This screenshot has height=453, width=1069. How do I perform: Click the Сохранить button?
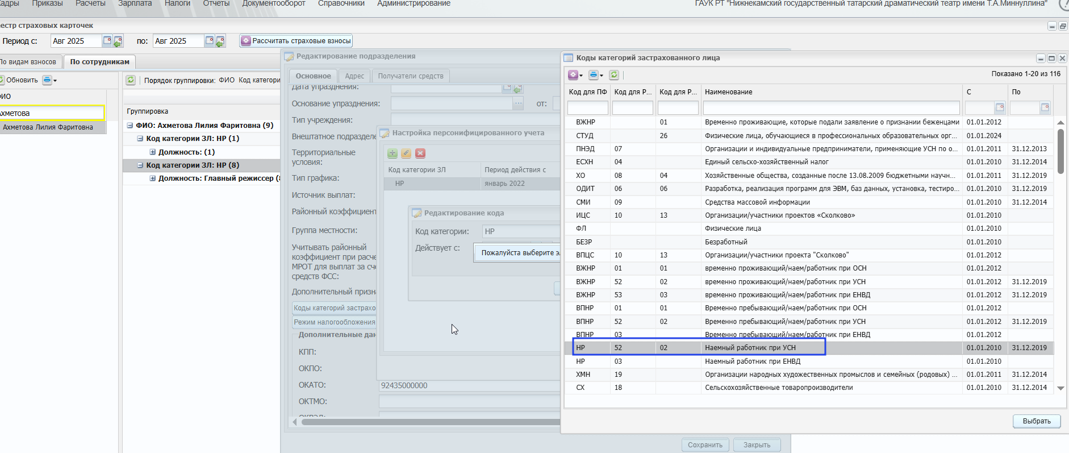(705, 445)
